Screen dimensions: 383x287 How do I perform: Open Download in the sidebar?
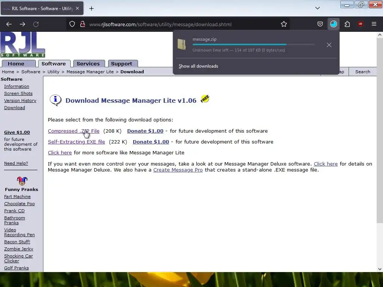[15, 108]
